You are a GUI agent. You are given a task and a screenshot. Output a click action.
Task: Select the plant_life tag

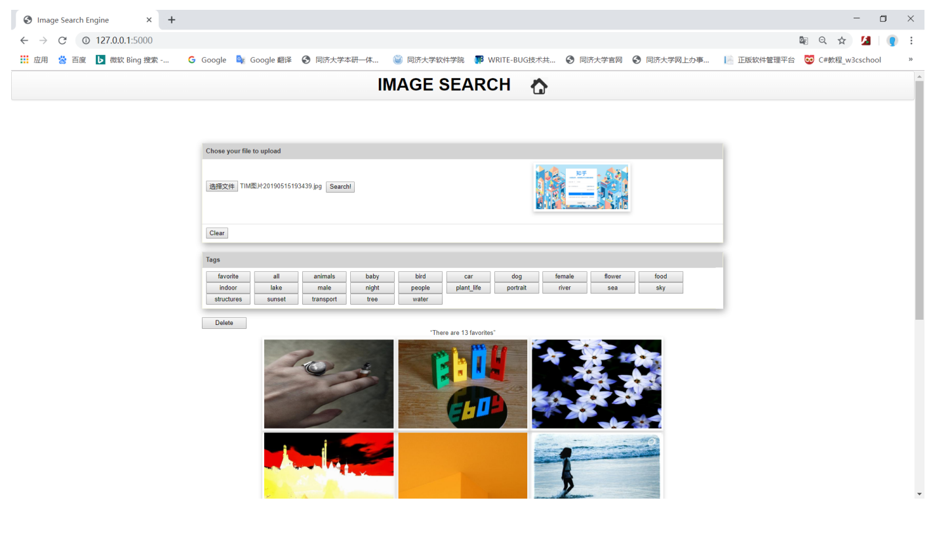click(469, 288)
